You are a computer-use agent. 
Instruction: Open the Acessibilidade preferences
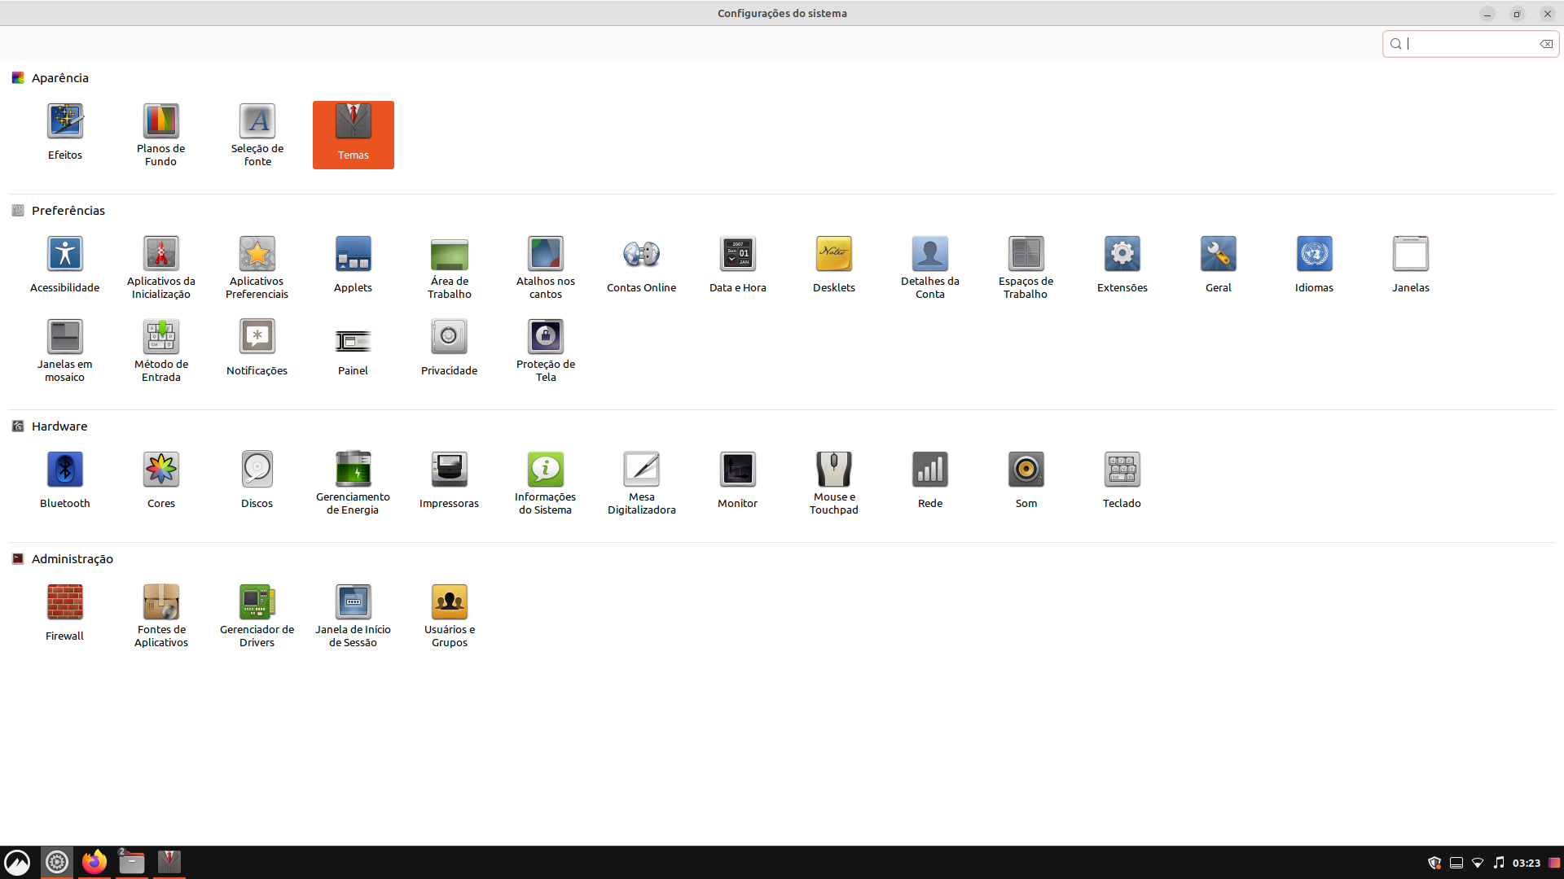tap(64, 263)
